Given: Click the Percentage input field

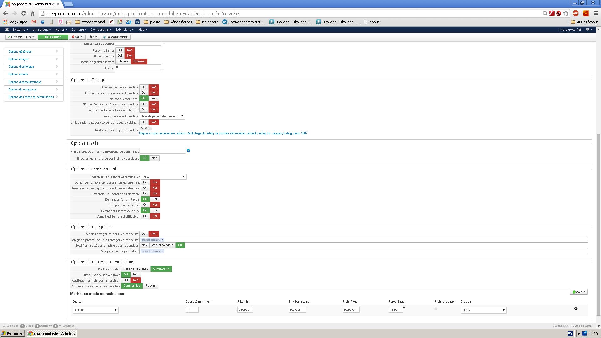Looking at the screenshot, I should coord(396,310).
